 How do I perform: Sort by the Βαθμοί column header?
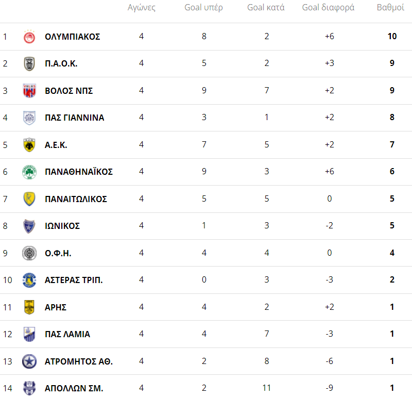click(390, 8)
